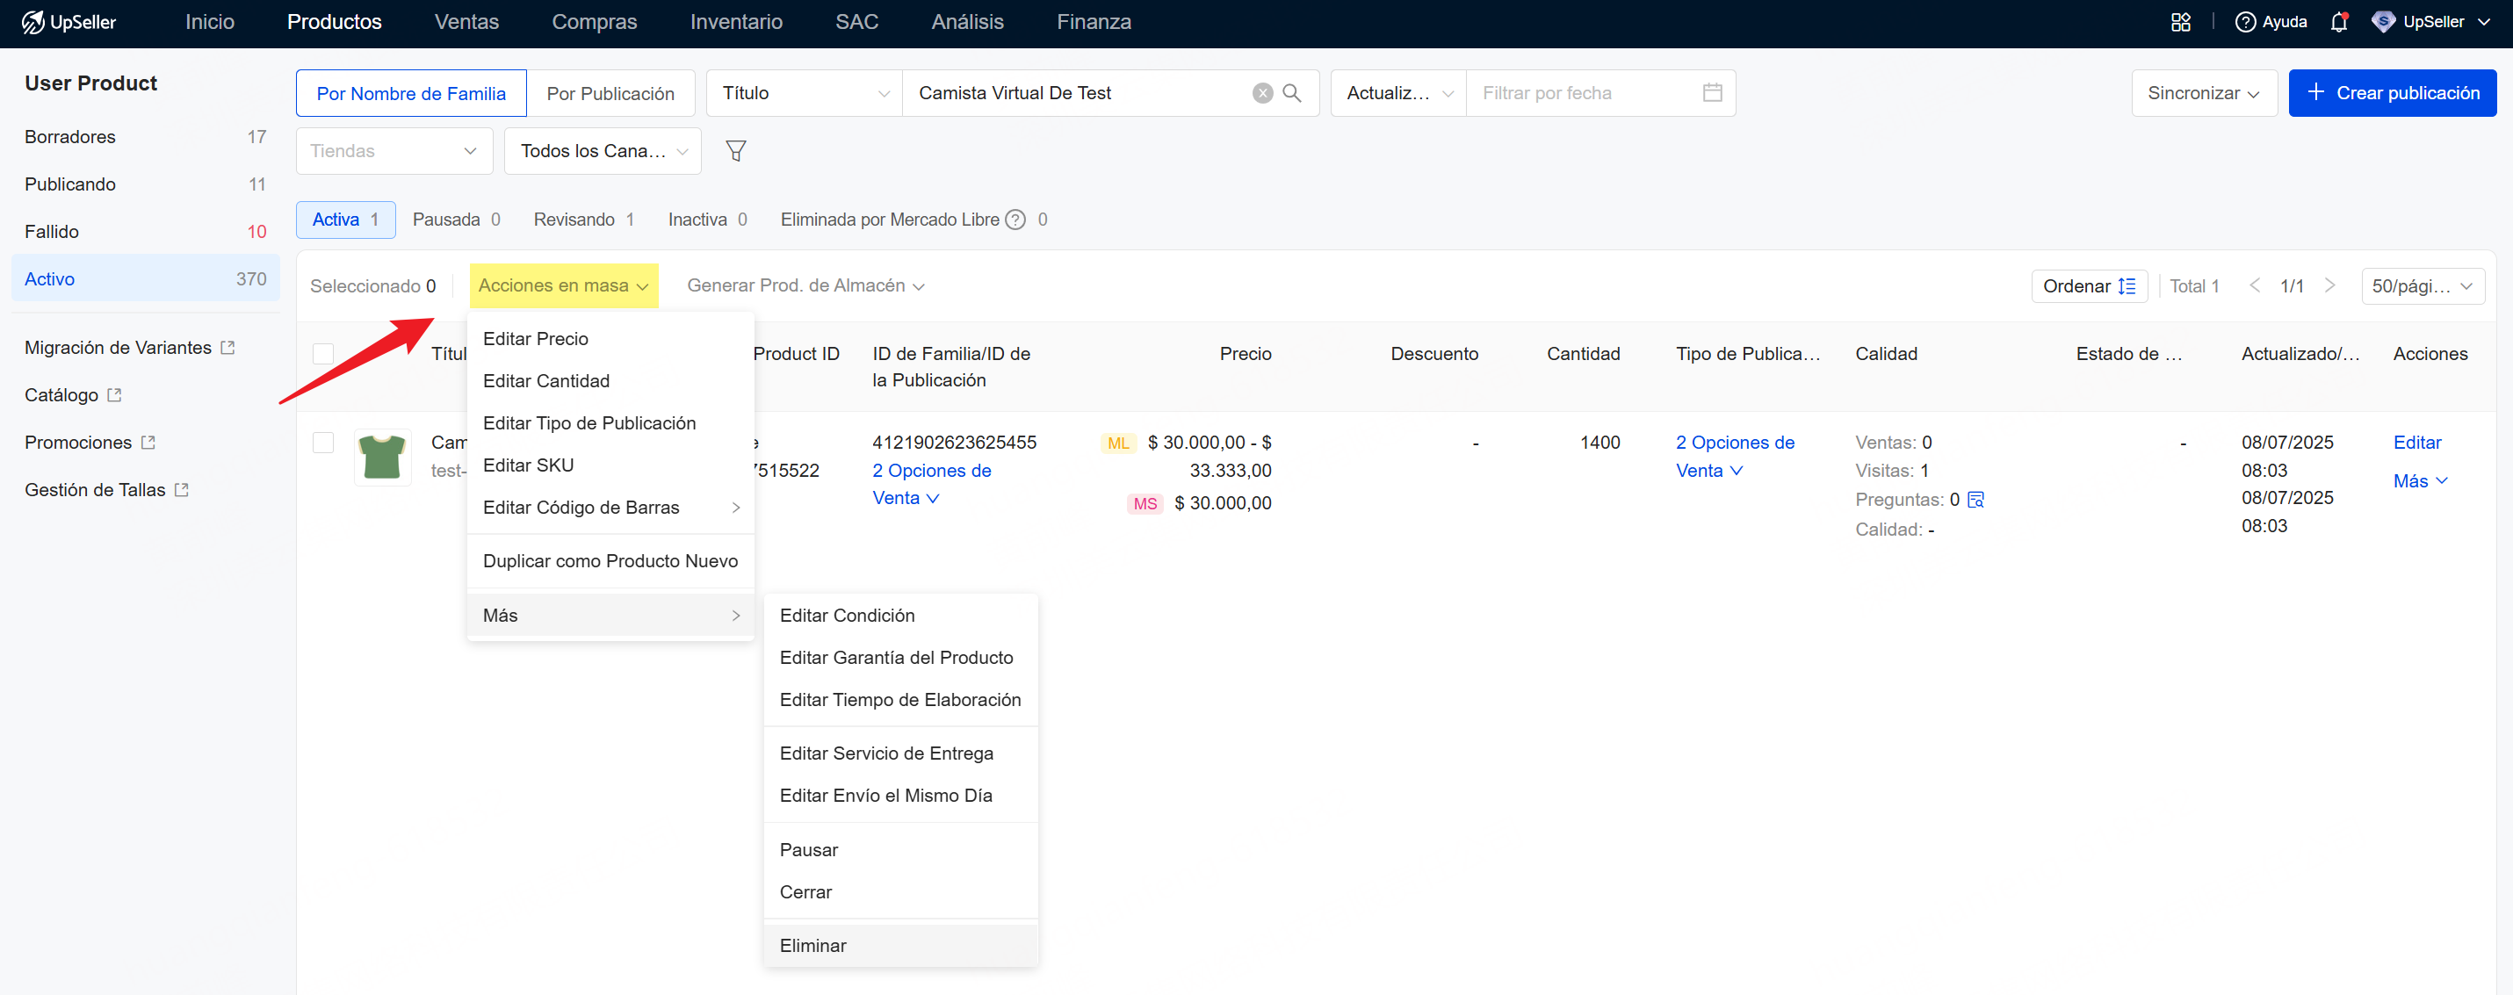Image resolution: width=2513 pixels, height=995 pixels.
Task: Select Editar Envío el Mismo Día
Action: (x=900, y=795)
